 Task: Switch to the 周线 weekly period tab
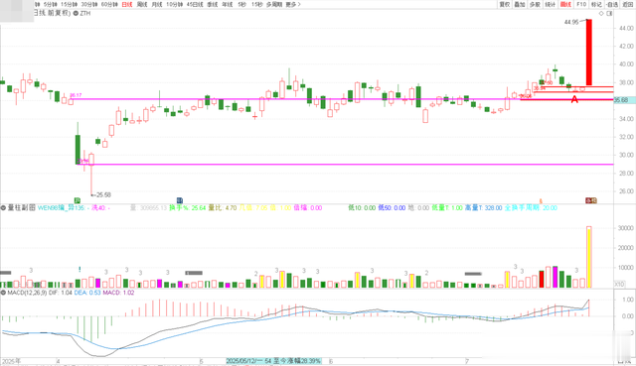pos(142,4)
